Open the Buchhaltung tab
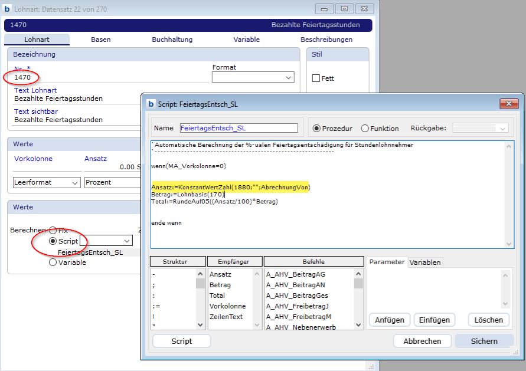The width and height of the screenshot is (526, 371). [x=172, y=40]
